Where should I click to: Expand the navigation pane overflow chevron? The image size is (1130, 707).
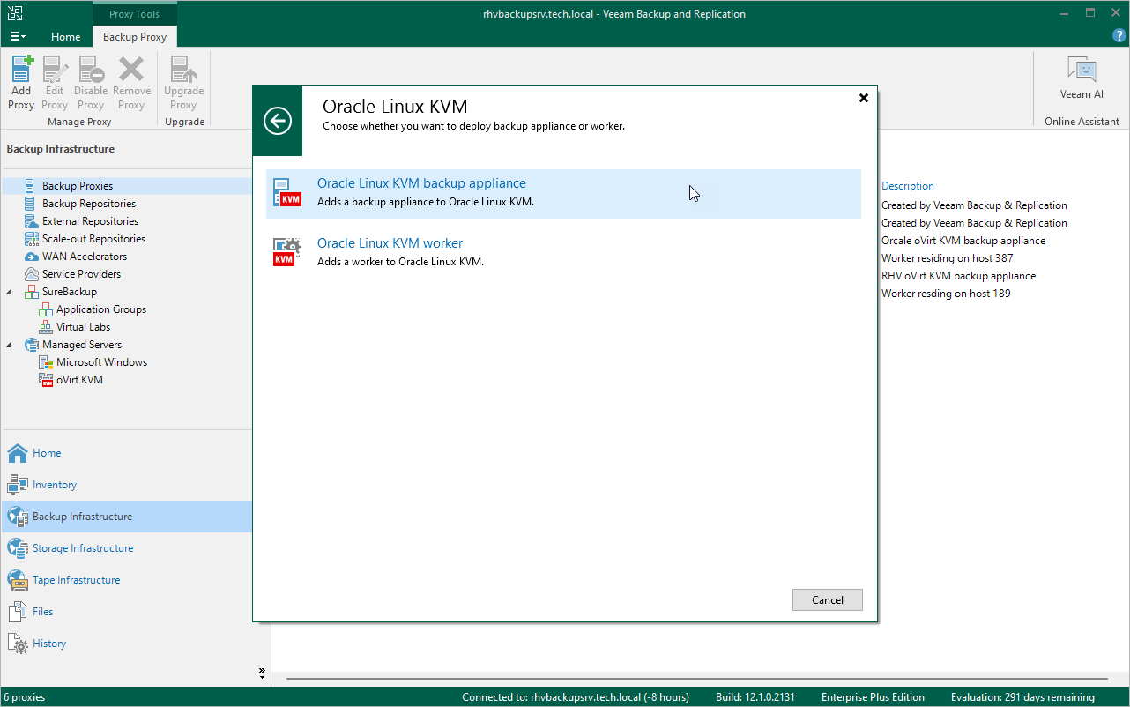262,674
